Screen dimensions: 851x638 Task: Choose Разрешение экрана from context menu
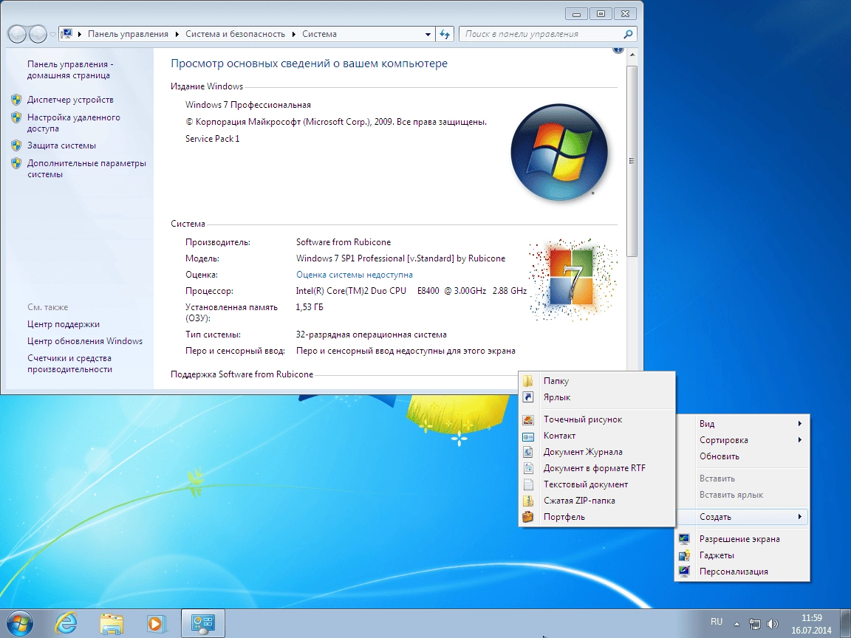(742, 539)
